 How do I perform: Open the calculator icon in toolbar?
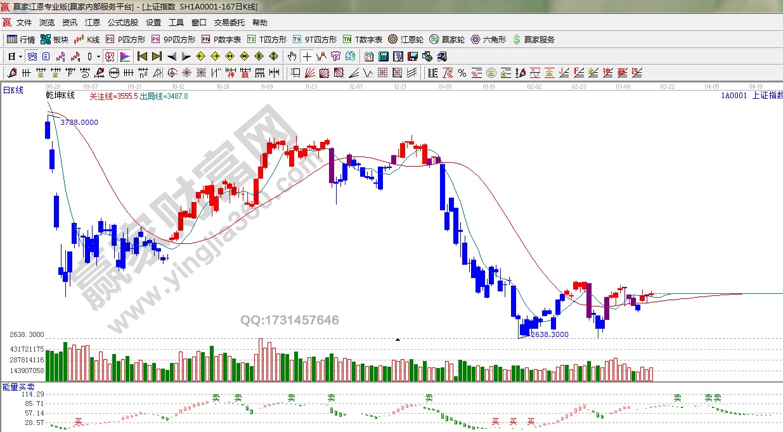tap(383, 56)
